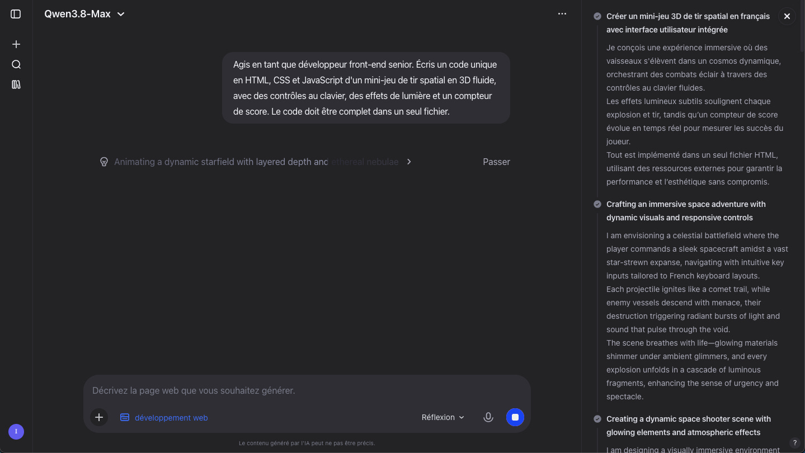805x453 pixels.
Task: Click the Passer skip button
Action: [x=496, y=162]
